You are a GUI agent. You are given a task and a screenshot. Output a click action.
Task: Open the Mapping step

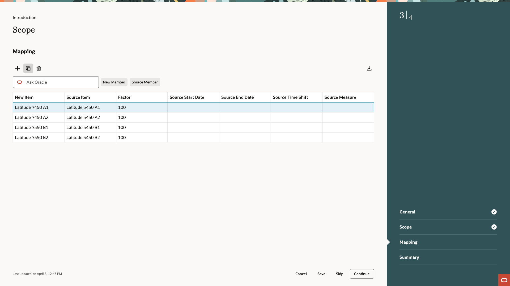[448, 242]
